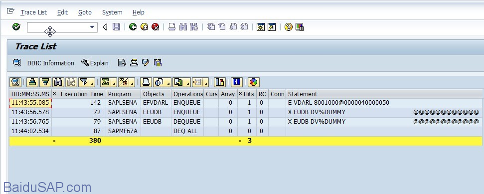Open the Select Layout dropdown in the grid toolbar
The image size is (484, 194).
click(200, 82)
